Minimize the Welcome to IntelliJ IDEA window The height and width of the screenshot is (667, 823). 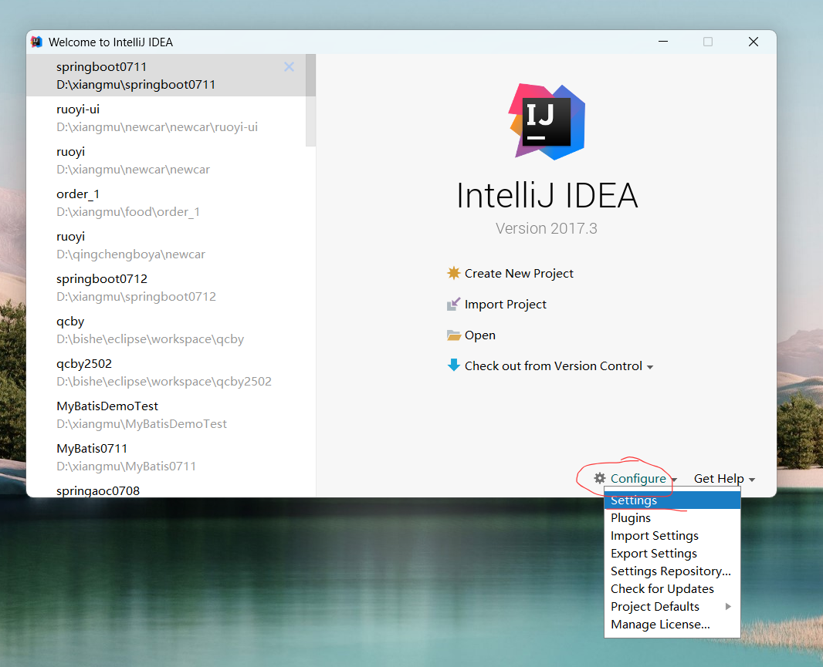(663, 42)
